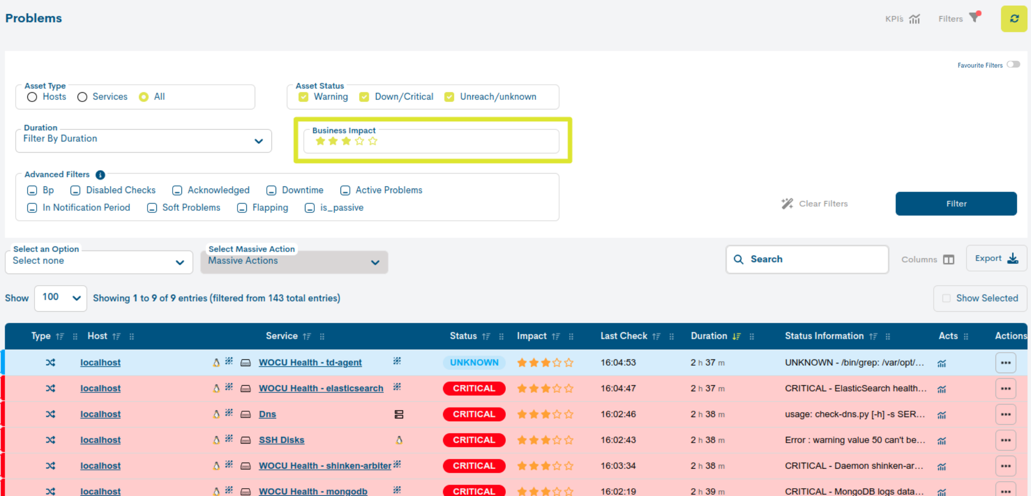Click the Acts column header
Image resolution: width=1031 pixels, height=496 pixels.
948,336
